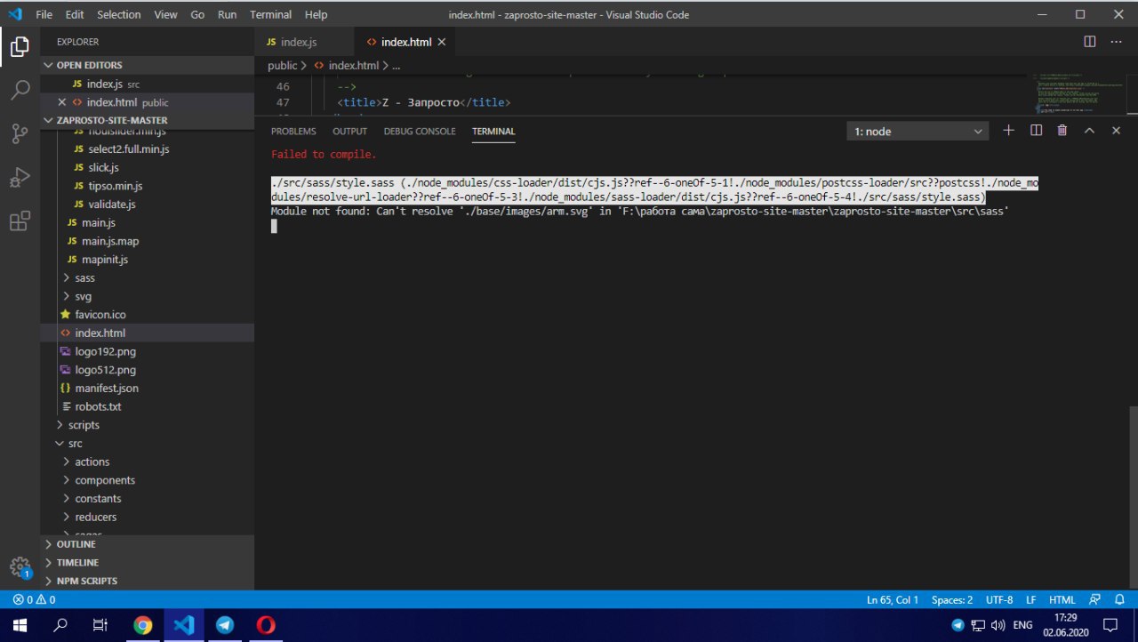
Task: Click HTML language mode in status bar
Action: 1062,600
